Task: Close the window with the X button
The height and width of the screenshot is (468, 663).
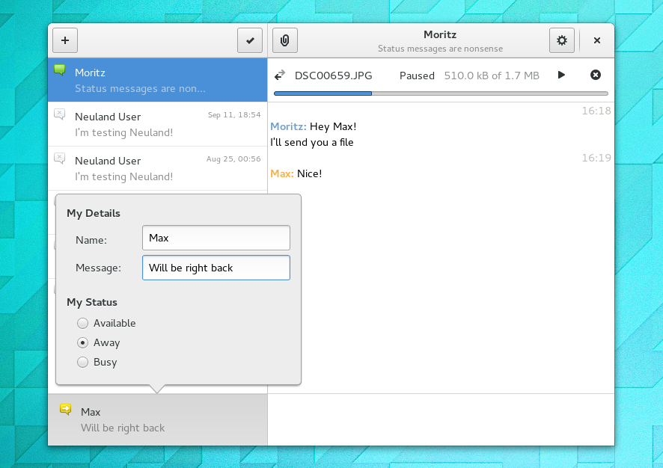Action: coord(597,40)
